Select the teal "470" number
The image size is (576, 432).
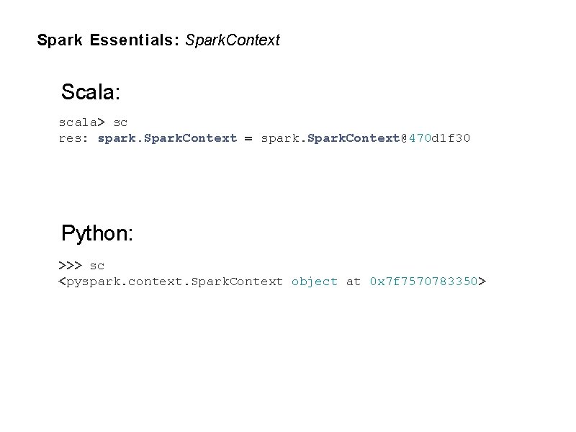click(x=420, y=138)
